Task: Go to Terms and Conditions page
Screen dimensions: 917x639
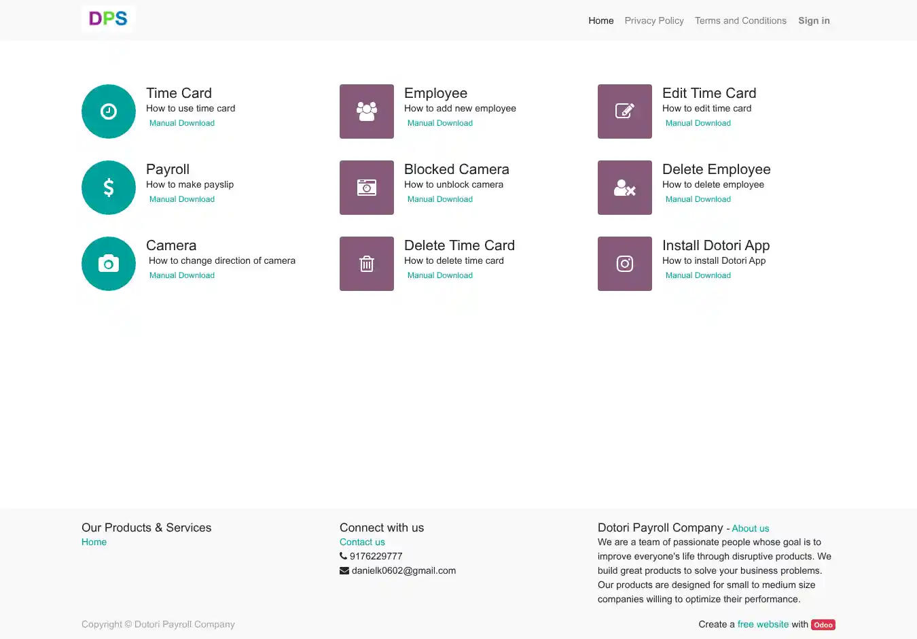Action: coord(740,20)
